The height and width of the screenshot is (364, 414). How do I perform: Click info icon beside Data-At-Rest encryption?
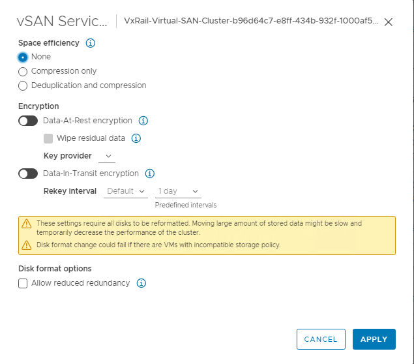[x=144, y=121]
